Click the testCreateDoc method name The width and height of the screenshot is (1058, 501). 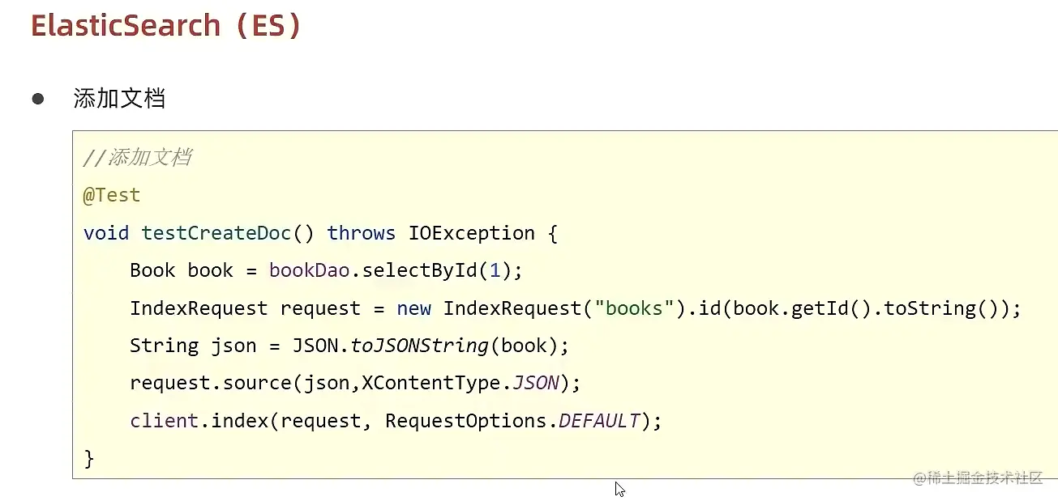click(x=216, y=233)
